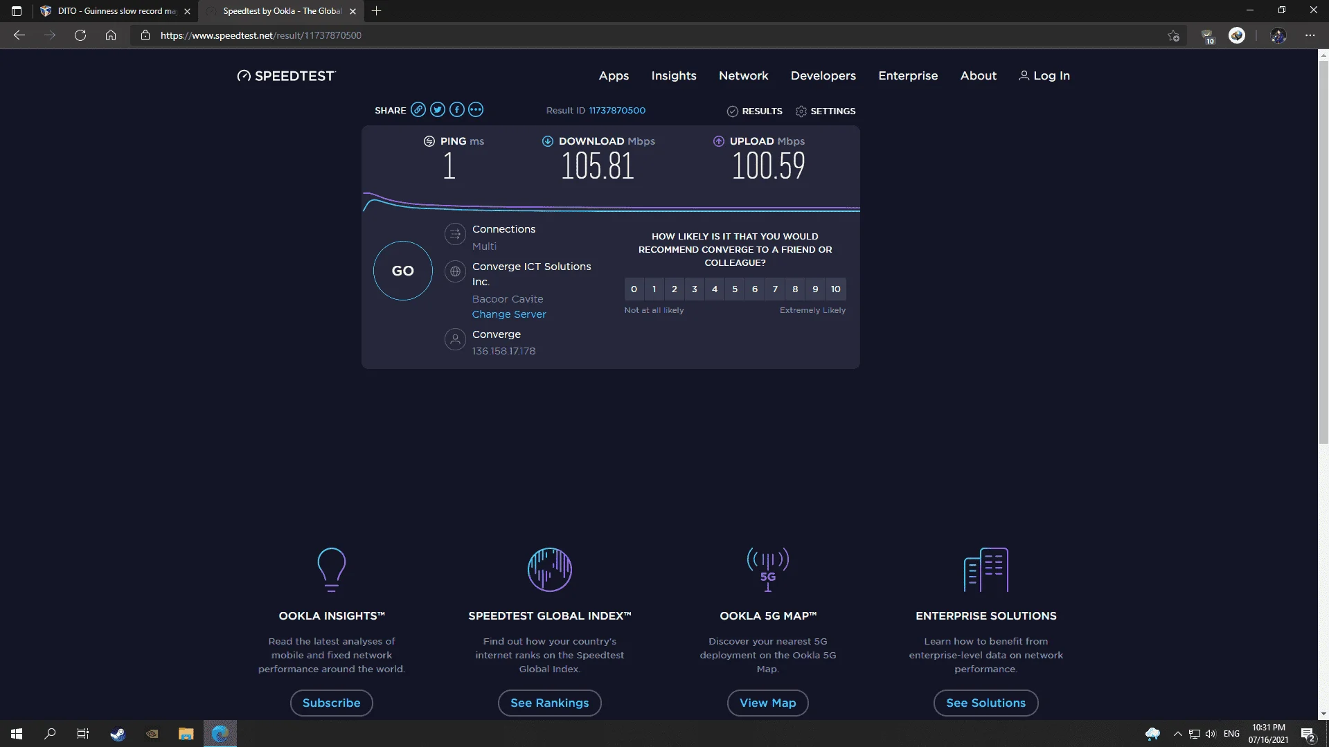Reload the Speedtest page
Screen dimensions: 1329x747
click(x=80, y=35)
